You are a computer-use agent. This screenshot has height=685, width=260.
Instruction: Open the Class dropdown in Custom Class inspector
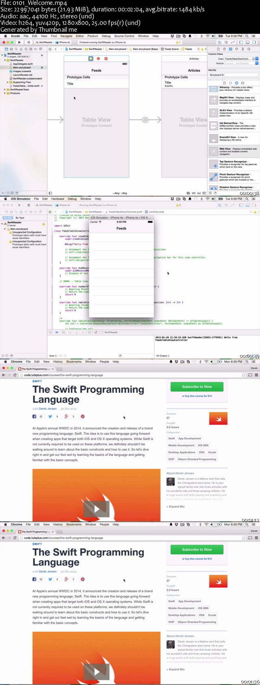tap(257, 59)
